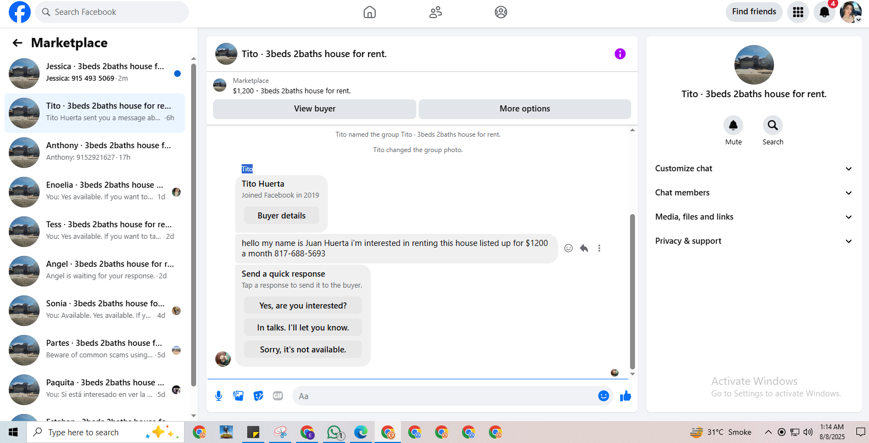Screen dimensions: 869x443
Task: Click the More options button
Action: (x=525, y=109)
